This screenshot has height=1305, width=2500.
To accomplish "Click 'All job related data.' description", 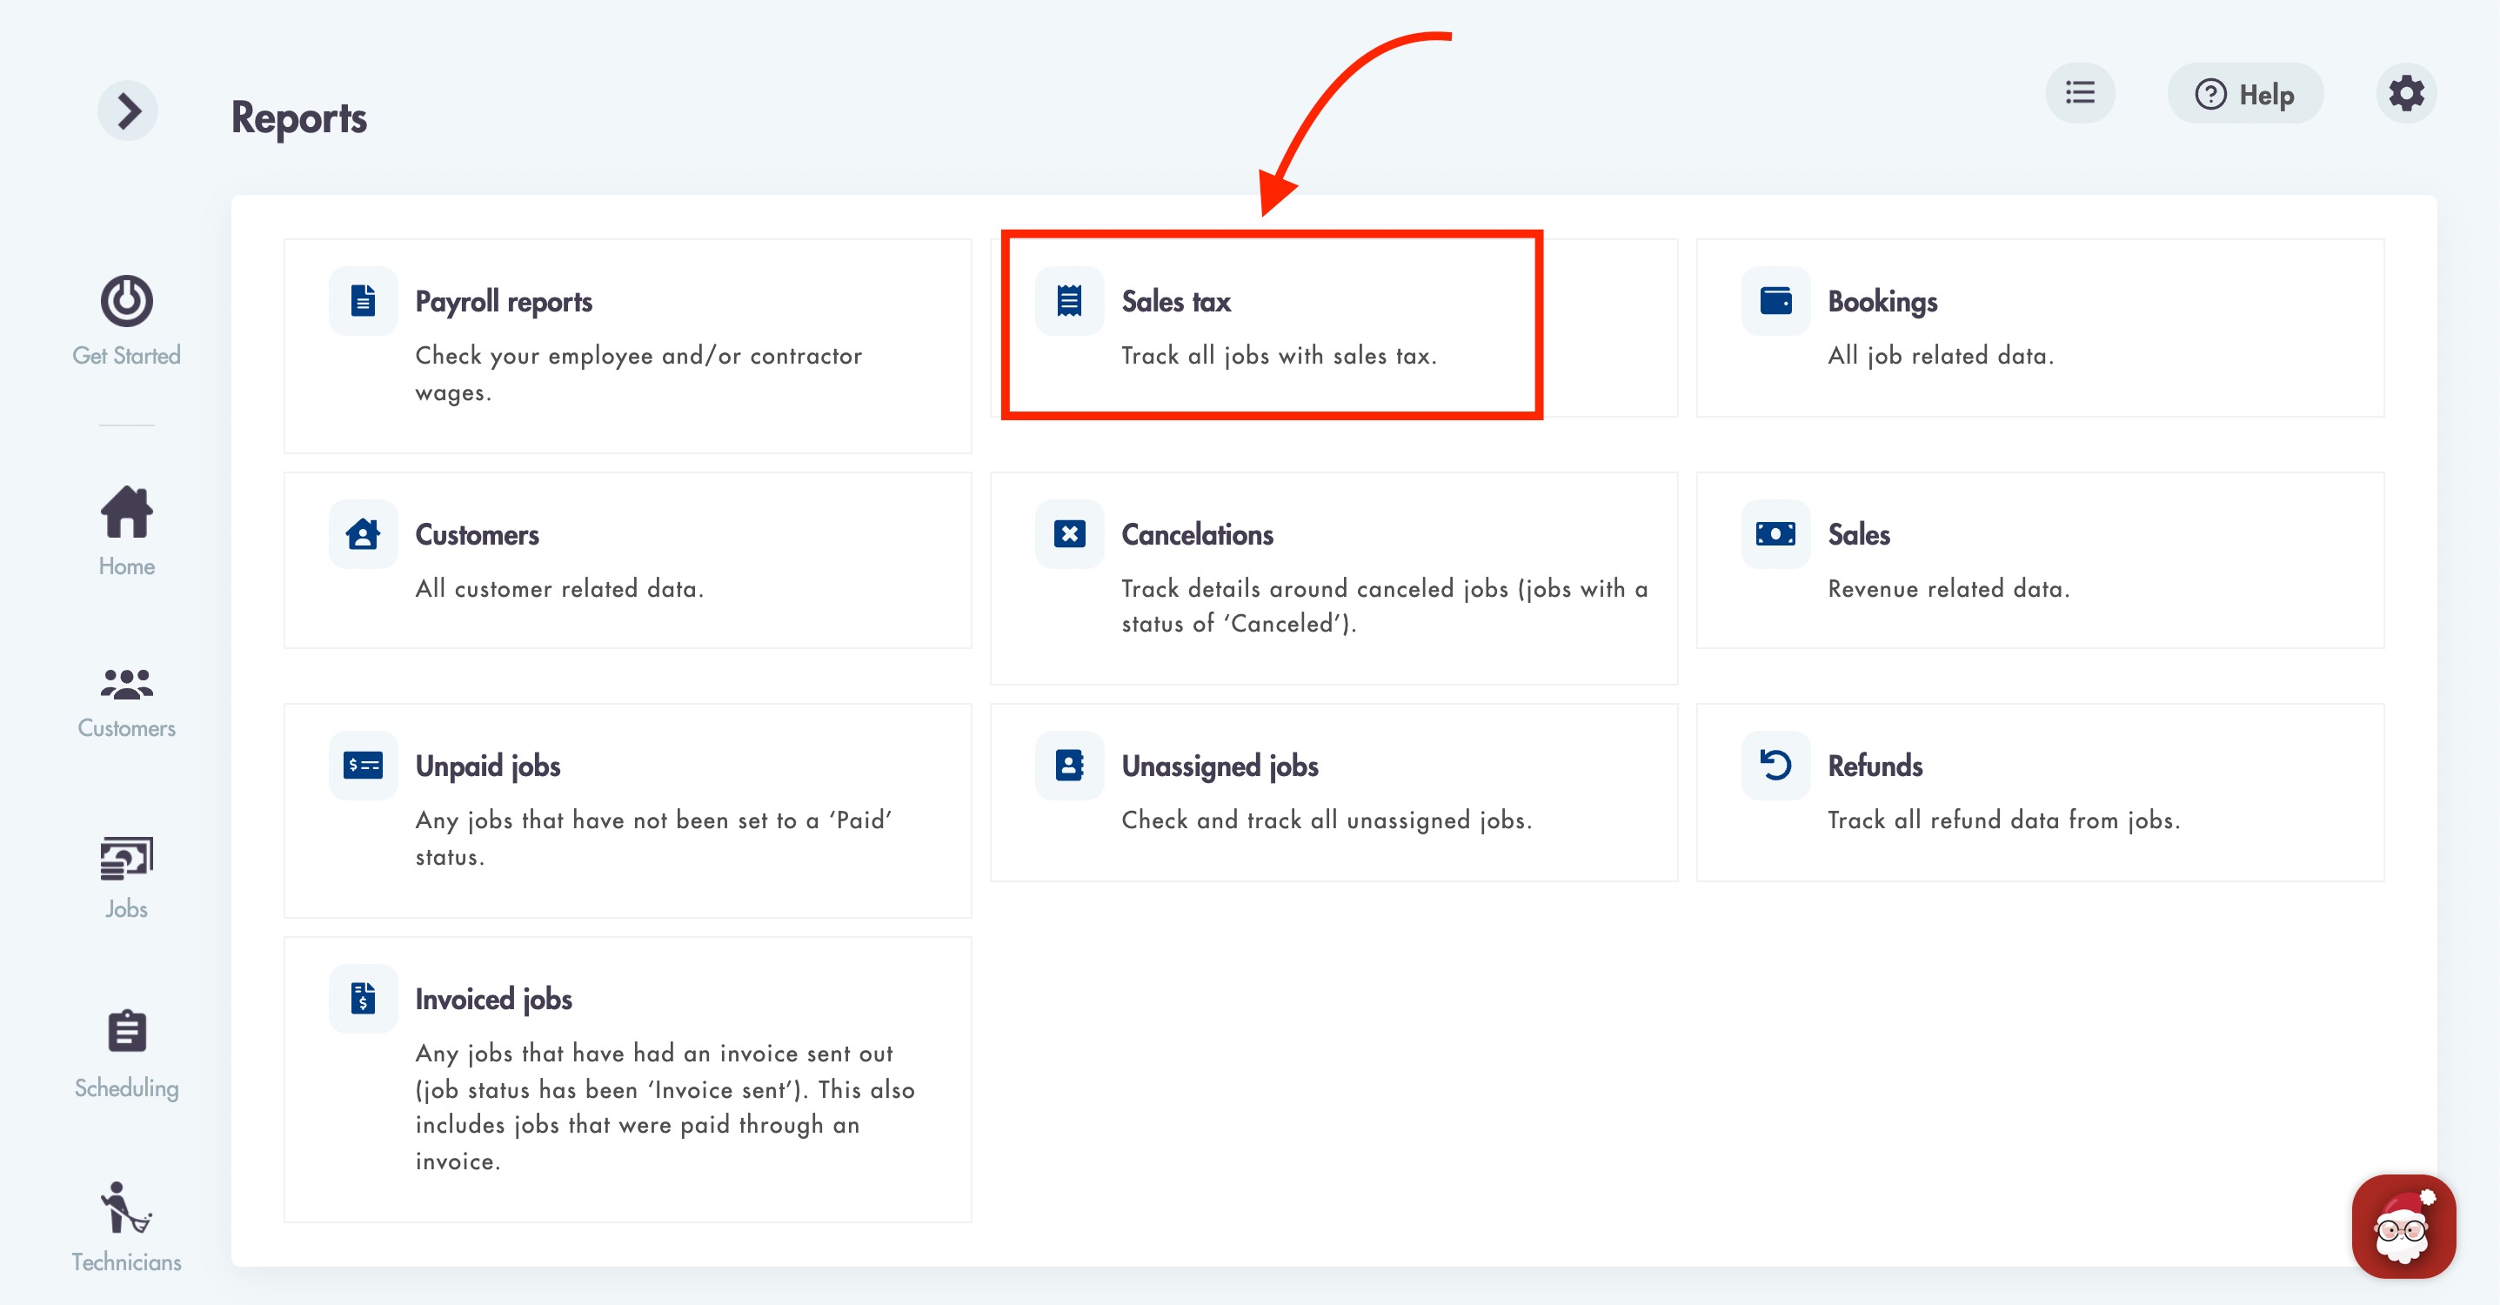I will coord(1941,357).
